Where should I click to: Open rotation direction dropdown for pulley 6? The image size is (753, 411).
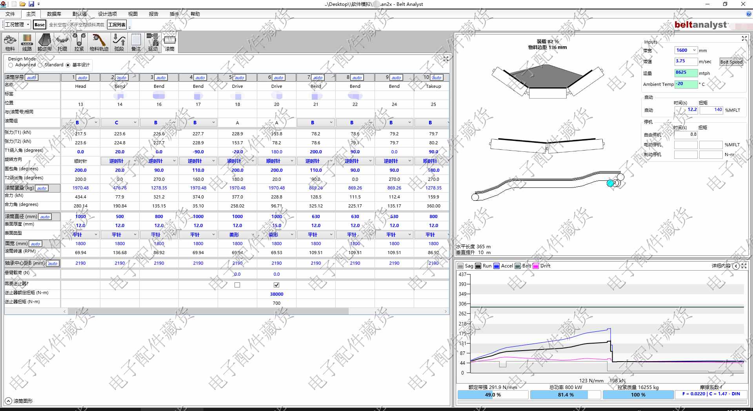click(276, 161)
